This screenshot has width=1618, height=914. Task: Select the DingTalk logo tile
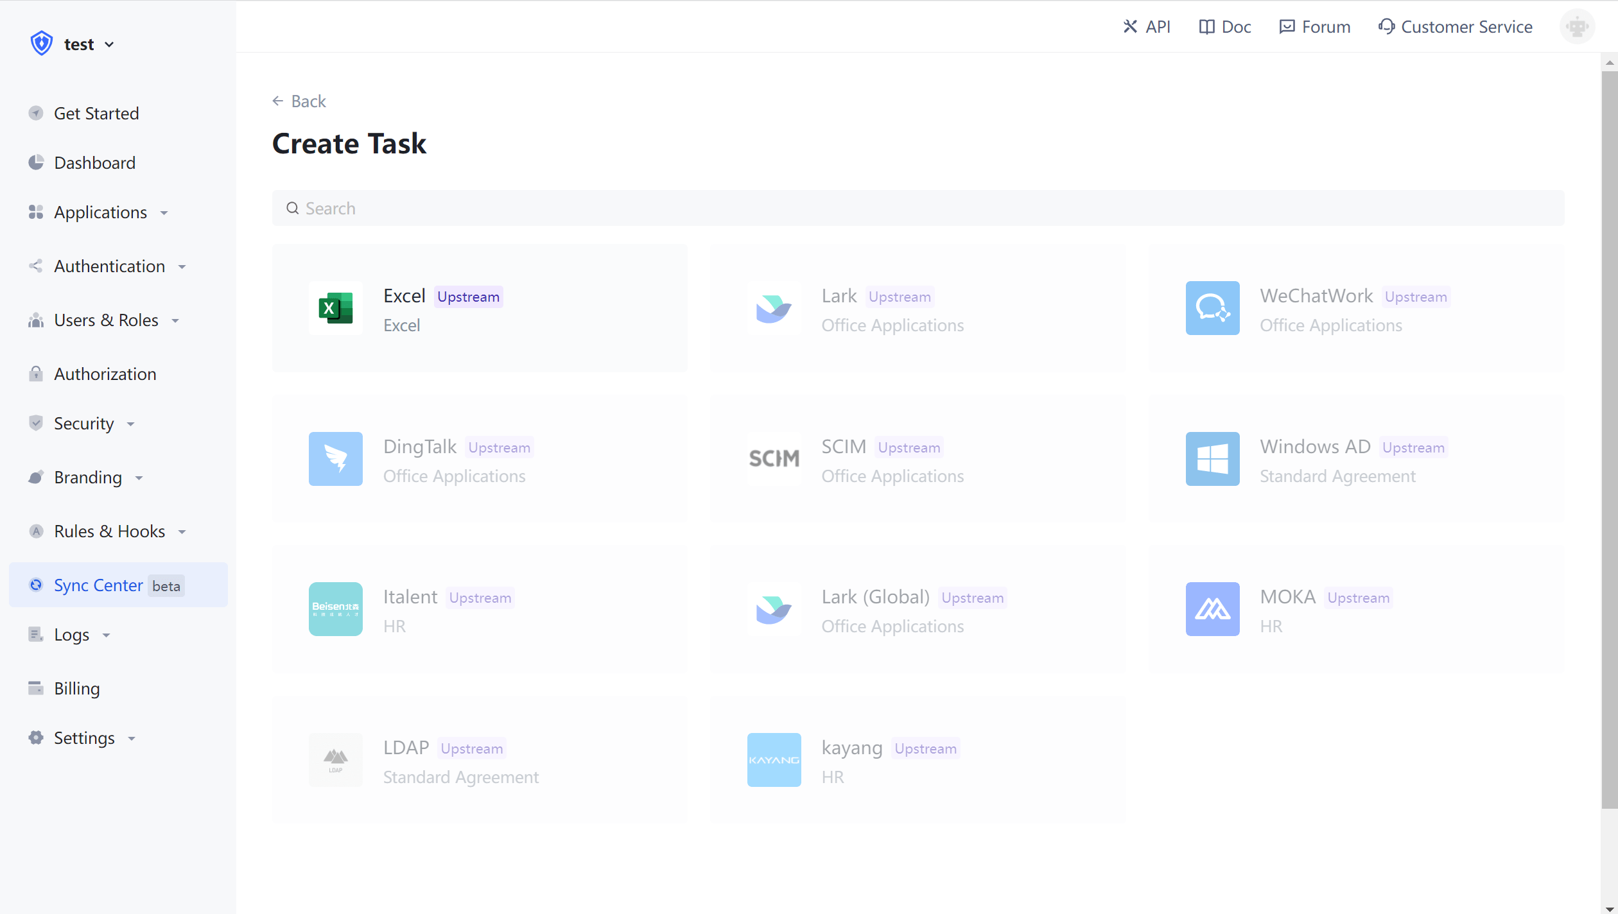pyautogui.click(x=335, y=459)
